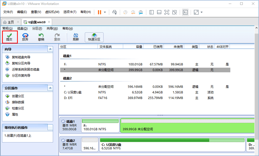This screenshot has height=156, width=259.
Task: Select the 596.16 unallocated block in disk 2 map
Action: pos(90,144)
